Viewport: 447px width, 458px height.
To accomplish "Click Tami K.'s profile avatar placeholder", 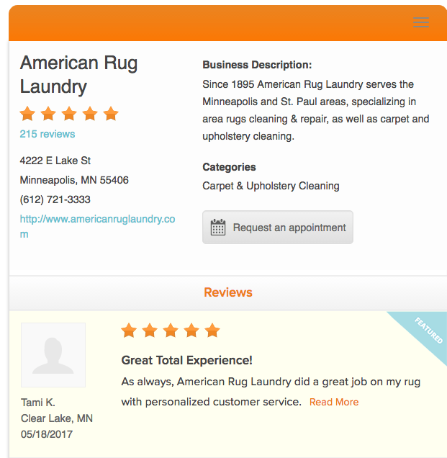I will (53, 355).
